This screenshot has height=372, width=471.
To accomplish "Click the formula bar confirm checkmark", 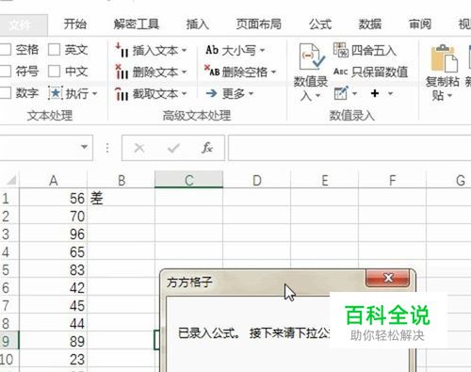I will coord(173,148).
